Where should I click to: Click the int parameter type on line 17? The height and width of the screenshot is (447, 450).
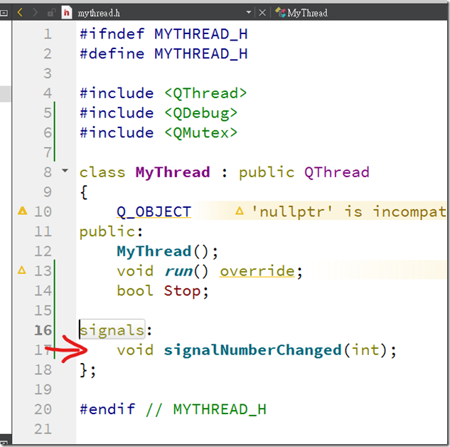365,350
